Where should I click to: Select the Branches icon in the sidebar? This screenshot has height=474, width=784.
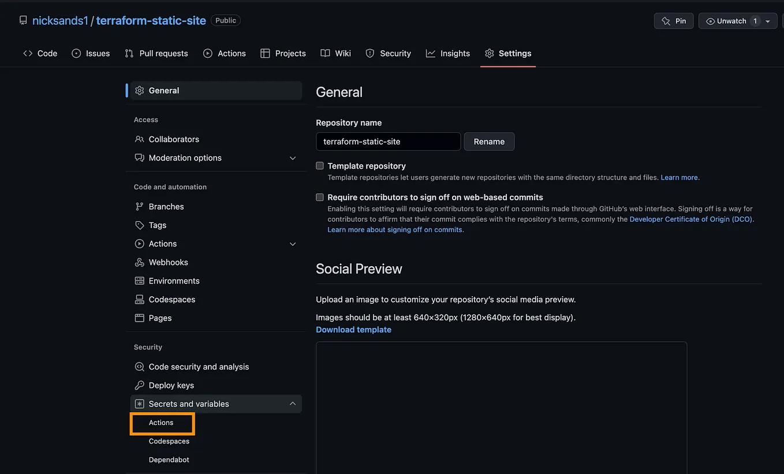click(139, 206)
